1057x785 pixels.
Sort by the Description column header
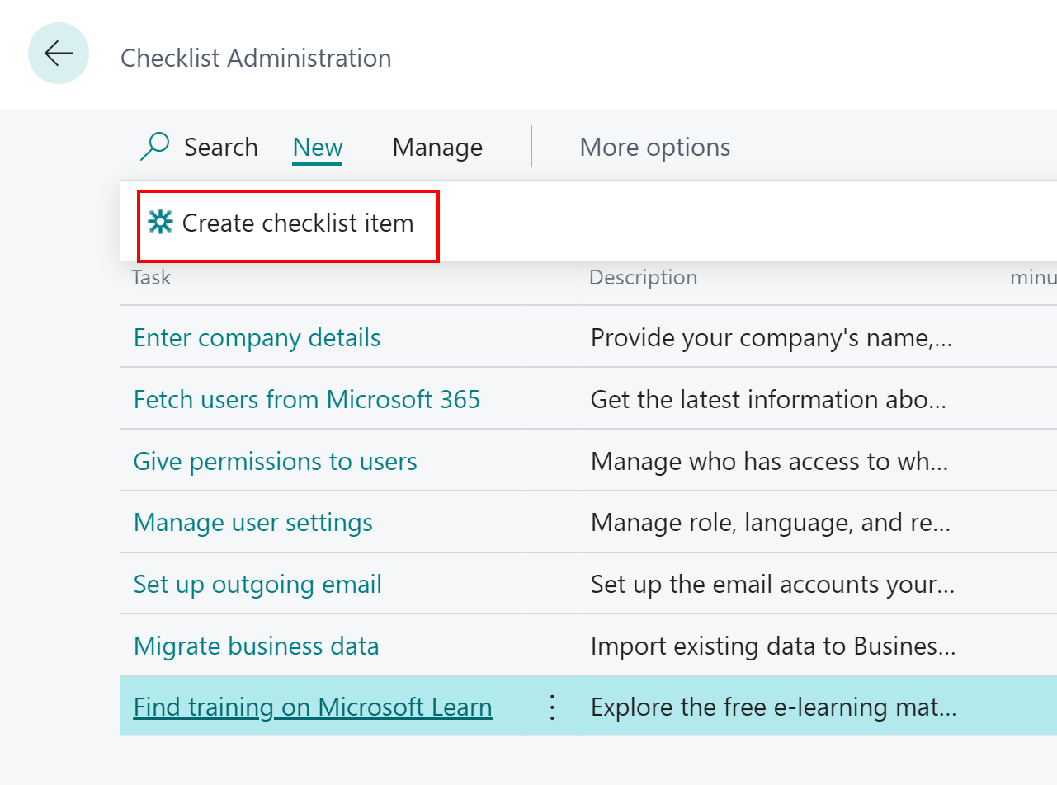coord(643,277)
